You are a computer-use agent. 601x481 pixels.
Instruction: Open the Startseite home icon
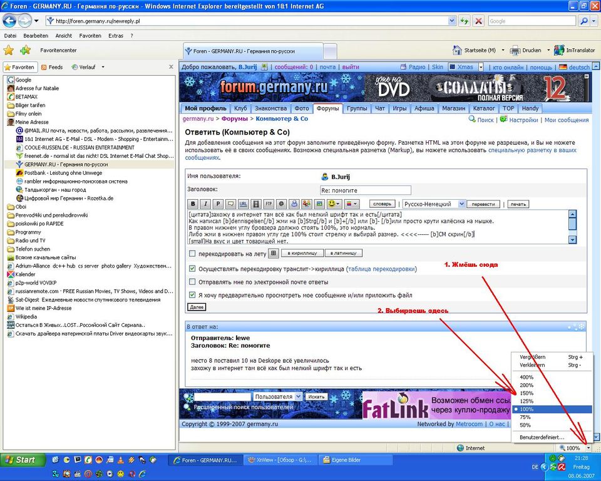[457, 50]
